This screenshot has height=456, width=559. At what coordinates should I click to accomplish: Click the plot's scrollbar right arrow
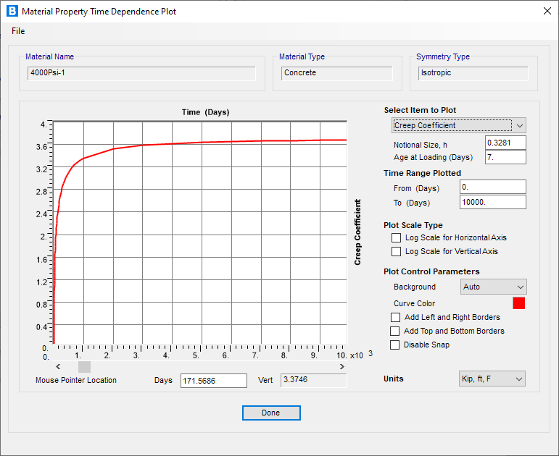pos(342,367)
